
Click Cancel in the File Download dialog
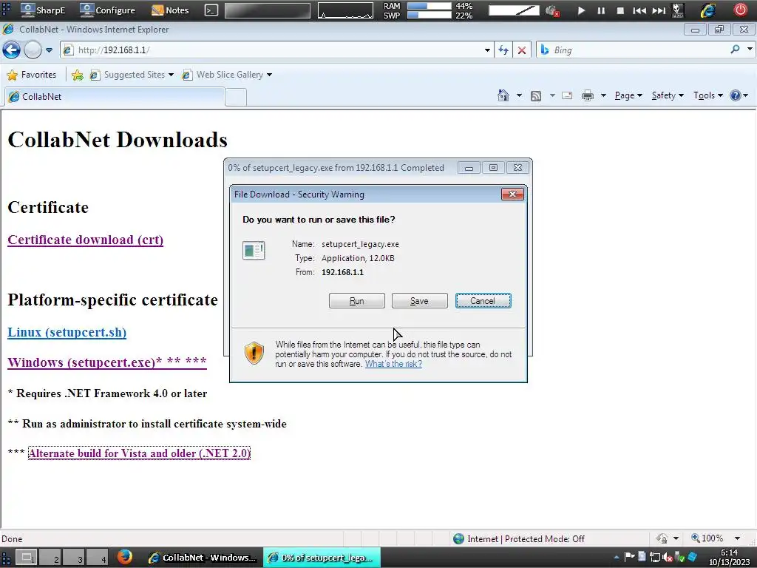(x=483, y=301)
